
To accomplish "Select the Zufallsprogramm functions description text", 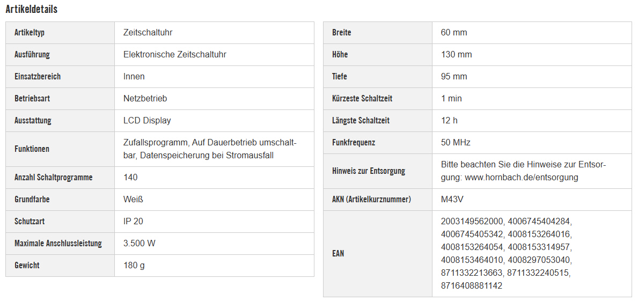I will tap(210, 149).
